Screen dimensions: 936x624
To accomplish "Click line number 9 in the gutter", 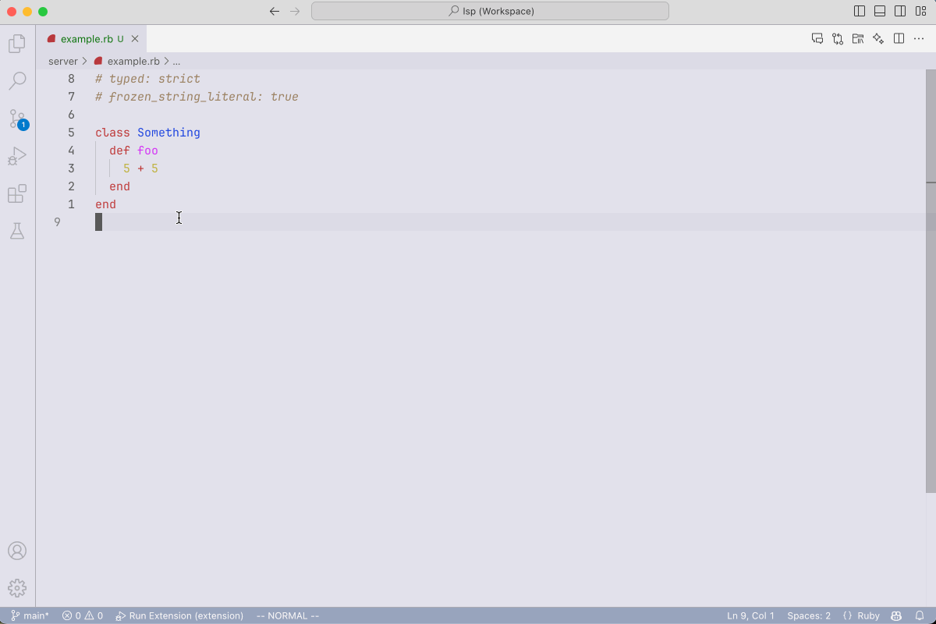I will tap(57, 222).
